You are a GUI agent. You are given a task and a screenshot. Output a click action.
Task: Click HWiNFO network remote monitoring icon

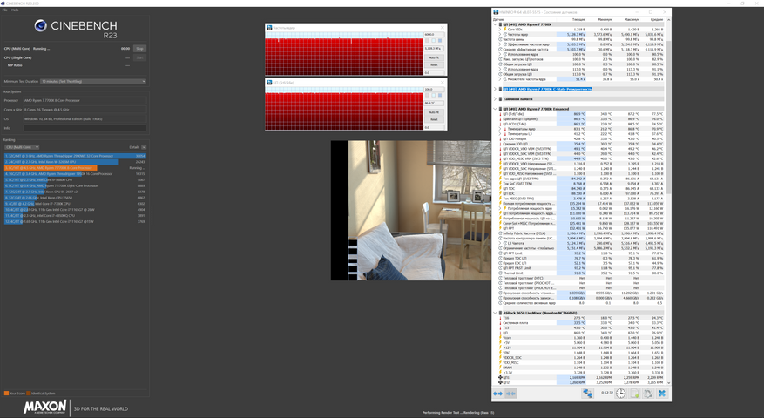(x=588, y=393)
